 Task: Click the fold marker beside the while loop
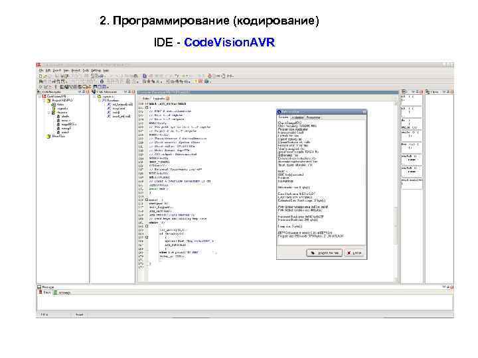(x=147, y=227)
